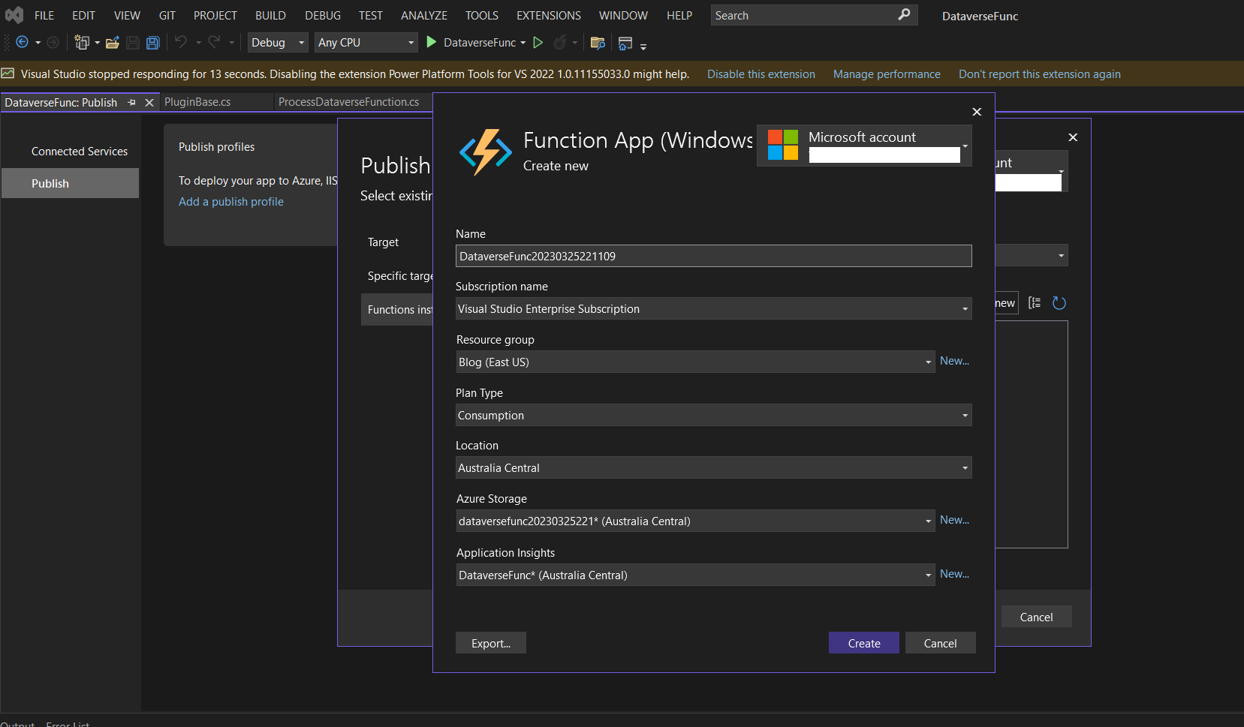
Task: Open the TOOLS menu
Action: click(x=482, y=15)
